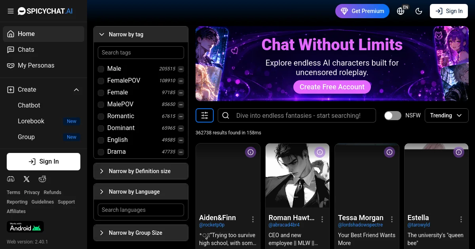The image size is (475, 249).
Task: Exclude the Drama tag with minus
Action: pyautogui.click(x=181, y=152)
